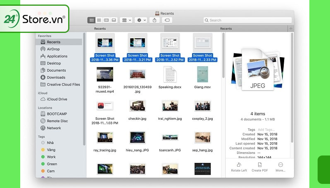The height and width of the screenshot is (188, 330).
Task: Click the file list scrollbar
Action: [223, 56]
